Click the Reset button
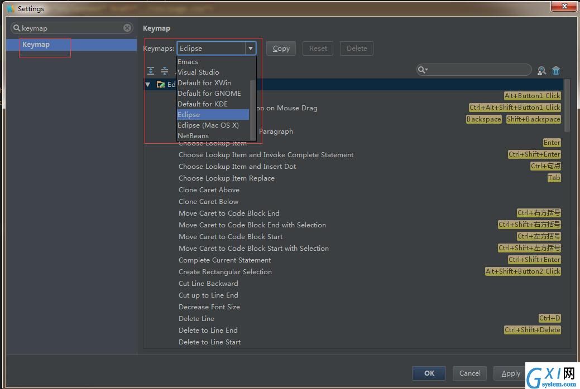Viewport: 580px width, 389px height. point(318,48)
